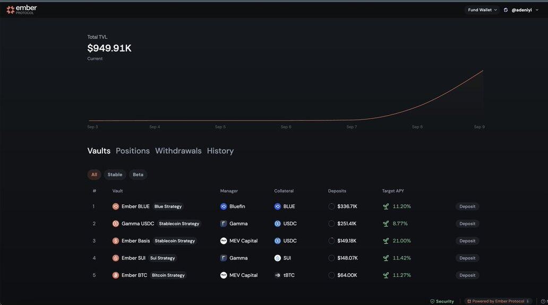Filter vaults by Beta
The width and height of the screenshot is (548, 305).
pos(138,175)
